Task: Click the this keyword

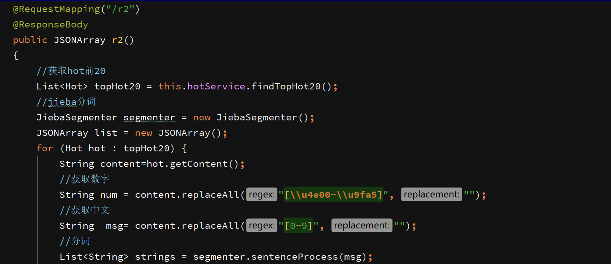Action: 170,86
